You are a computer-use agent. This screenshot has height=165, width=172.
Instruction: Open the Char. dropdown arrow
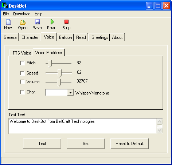tap(70, 93)
